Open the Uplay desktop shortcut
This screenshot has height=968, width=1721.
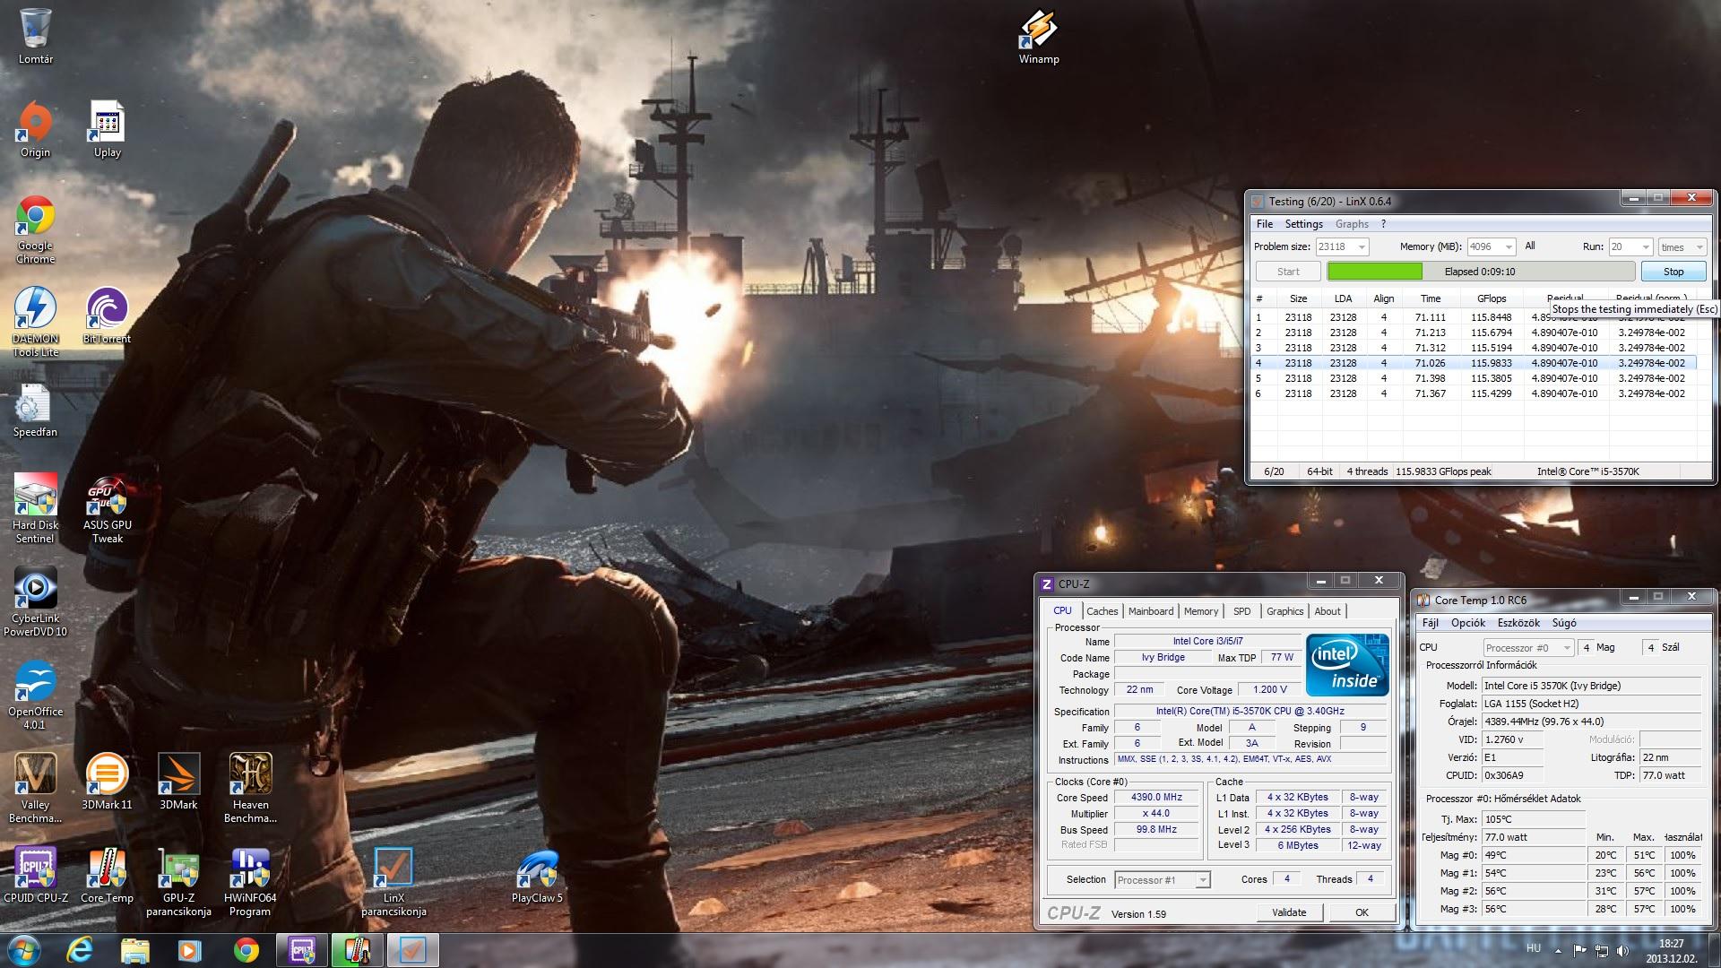108,130
